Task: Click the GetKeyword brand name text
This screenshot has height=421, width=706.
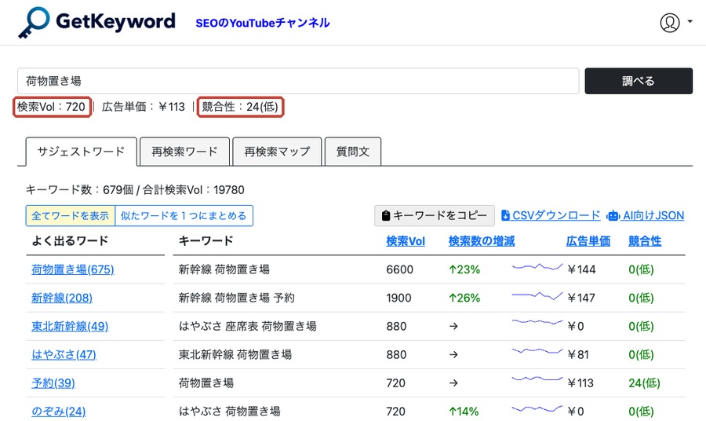Action: pyautogui.click(x=115, y=22)
